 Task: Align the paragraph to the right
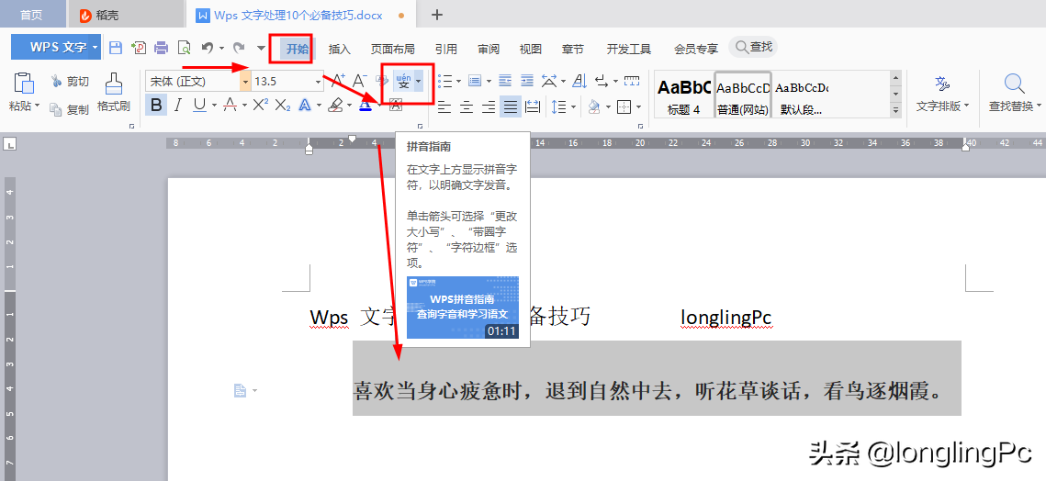[x=489, y=106]
